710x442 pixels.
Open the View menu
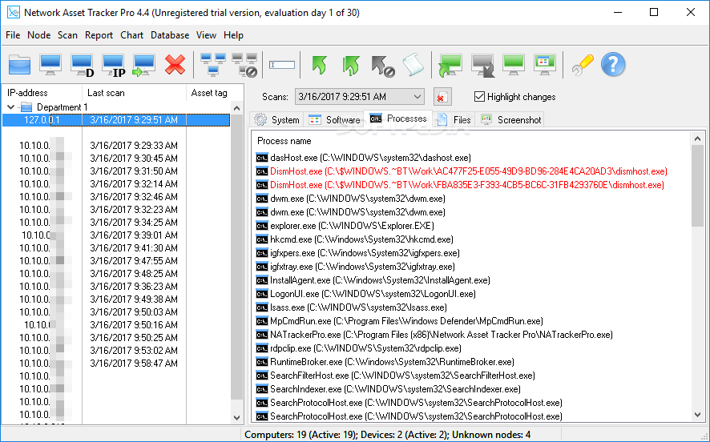[x=206, y=35]
